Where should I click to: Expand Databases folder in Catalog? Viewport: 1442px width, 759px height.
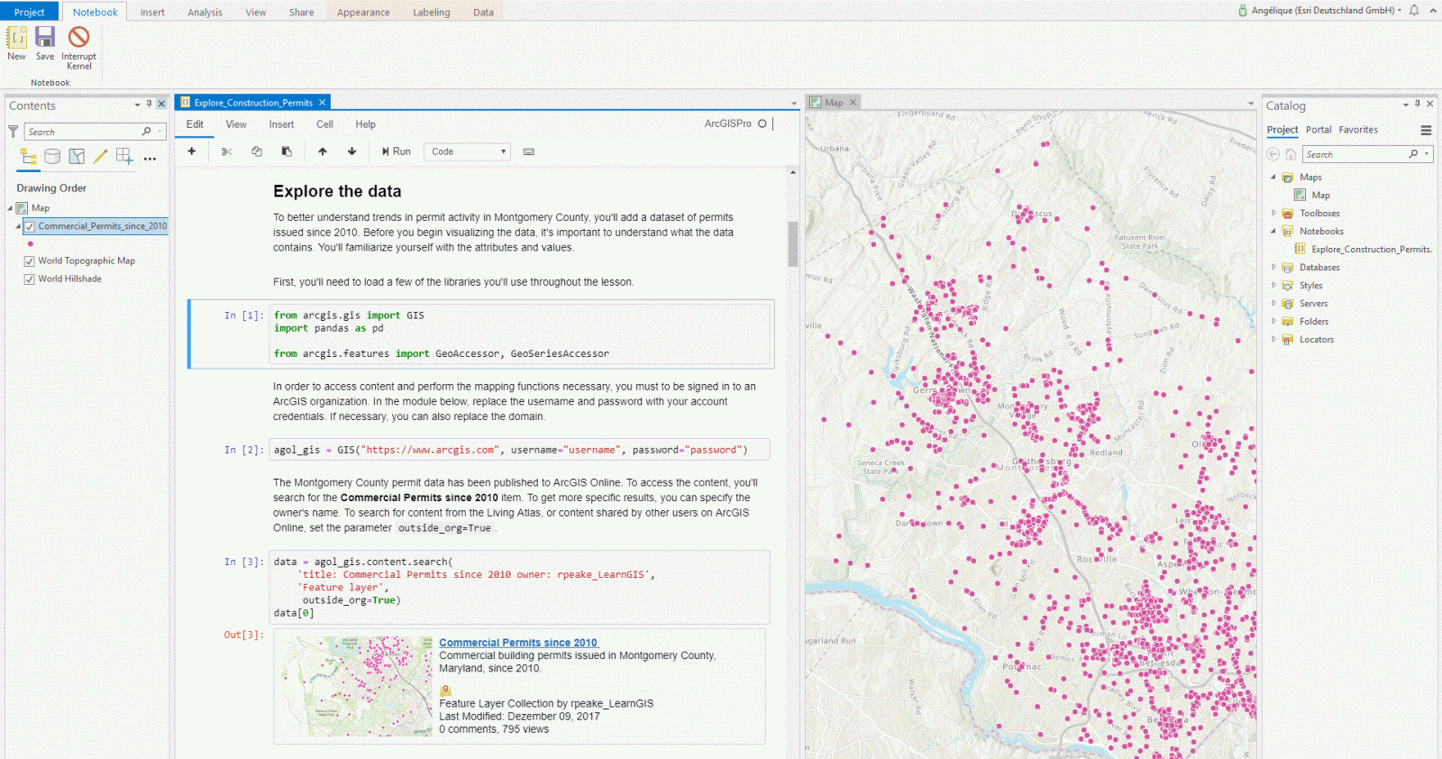1273,267
